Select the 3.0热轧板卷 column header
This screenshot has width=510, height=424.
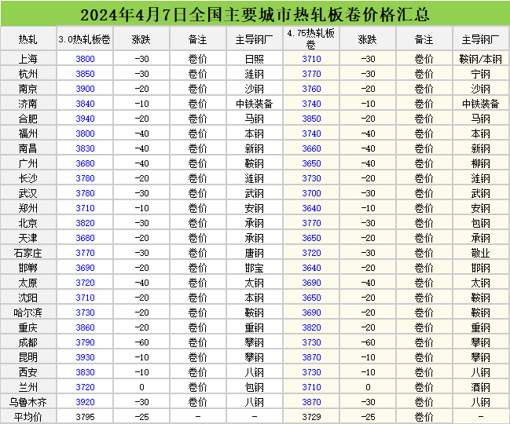pos(85,39)
